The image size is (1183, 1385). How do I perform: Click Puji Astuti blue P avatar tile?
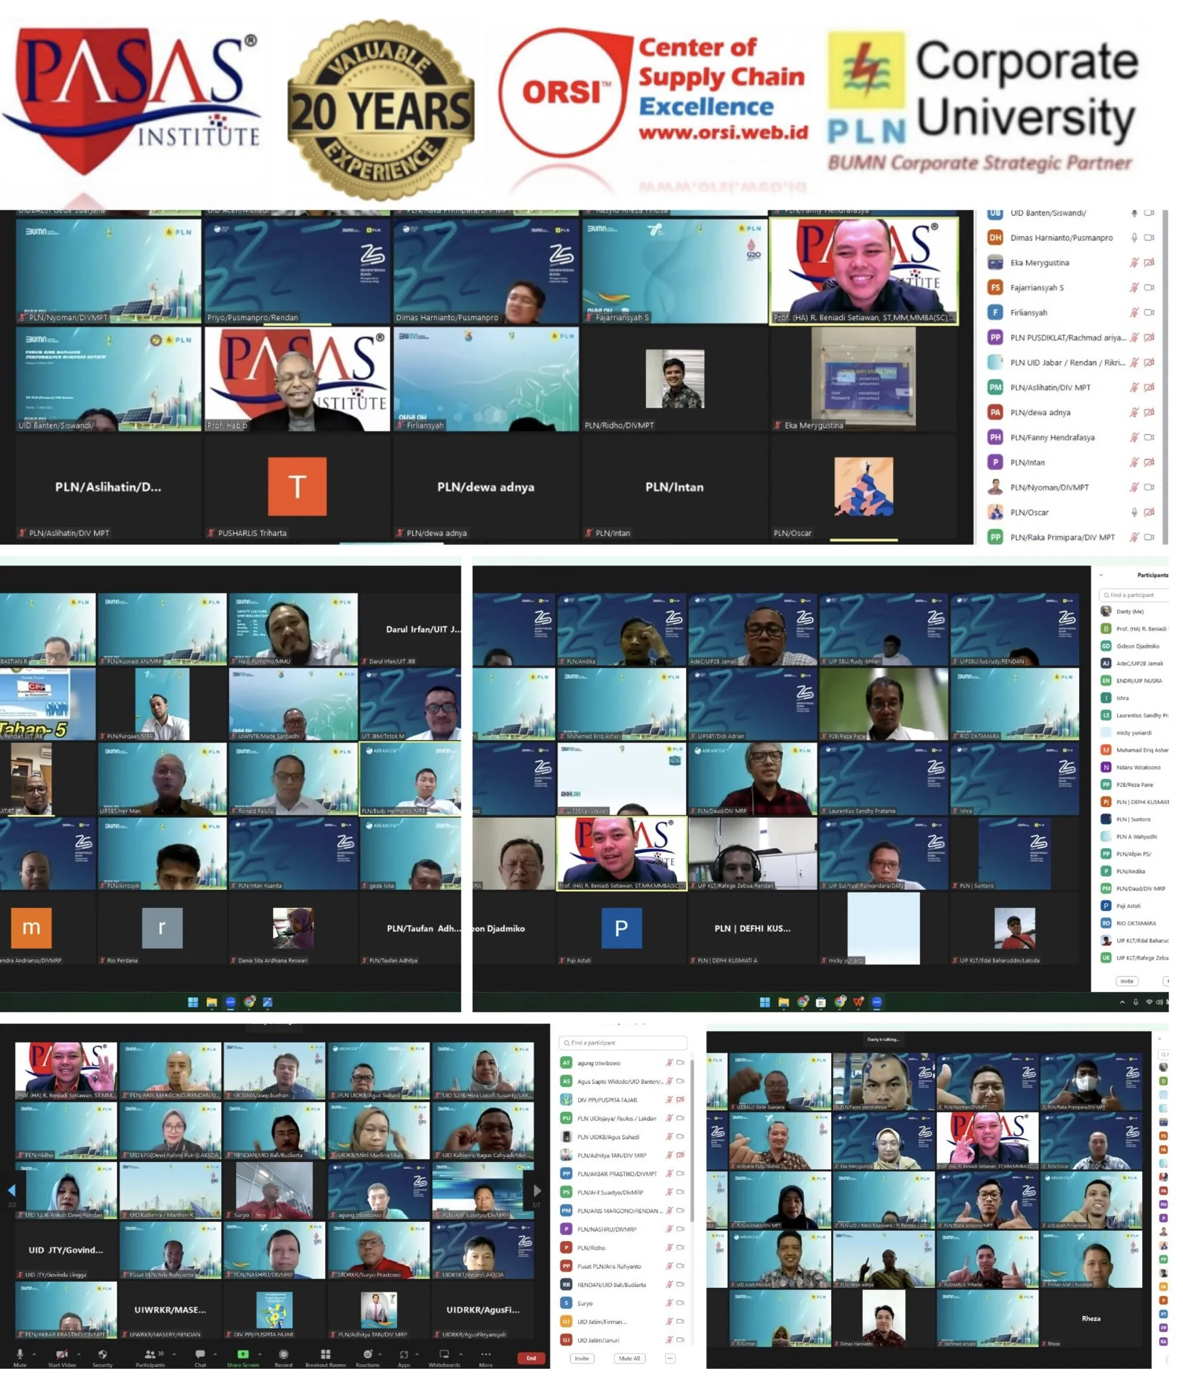[621, 927]
